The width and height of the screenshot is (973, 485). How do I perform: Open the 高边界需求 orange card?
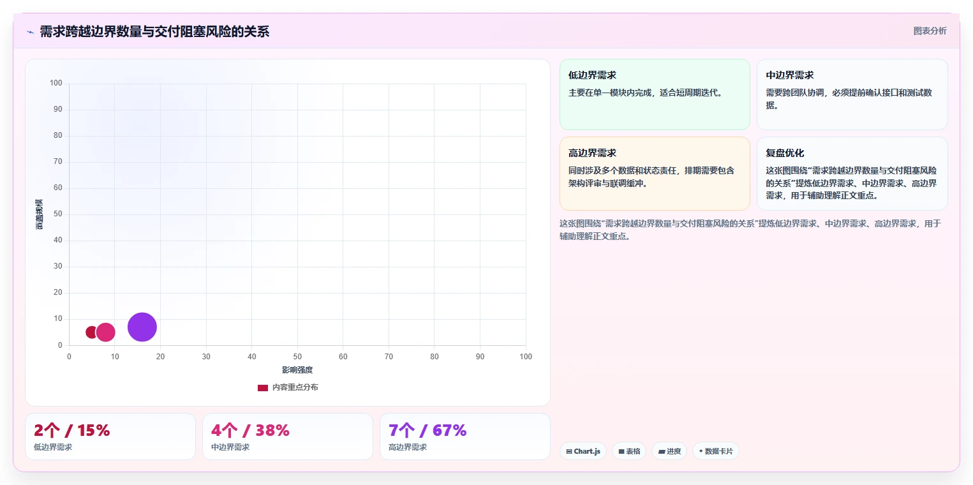[654, 174]
